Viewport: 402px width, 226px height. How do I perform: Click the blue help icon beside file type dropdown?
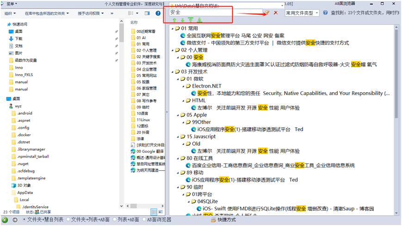(x=324, y=13)
